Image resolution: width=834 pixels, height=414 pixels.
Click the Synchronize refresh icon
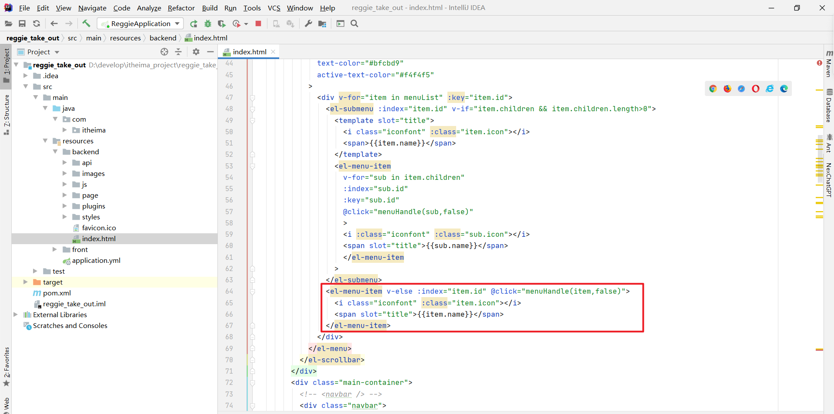[x=37, y=23]
